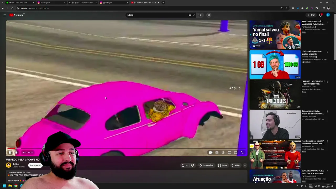
Task: Open the browser extensions puzzle icon
Action: tap(317, 8)
